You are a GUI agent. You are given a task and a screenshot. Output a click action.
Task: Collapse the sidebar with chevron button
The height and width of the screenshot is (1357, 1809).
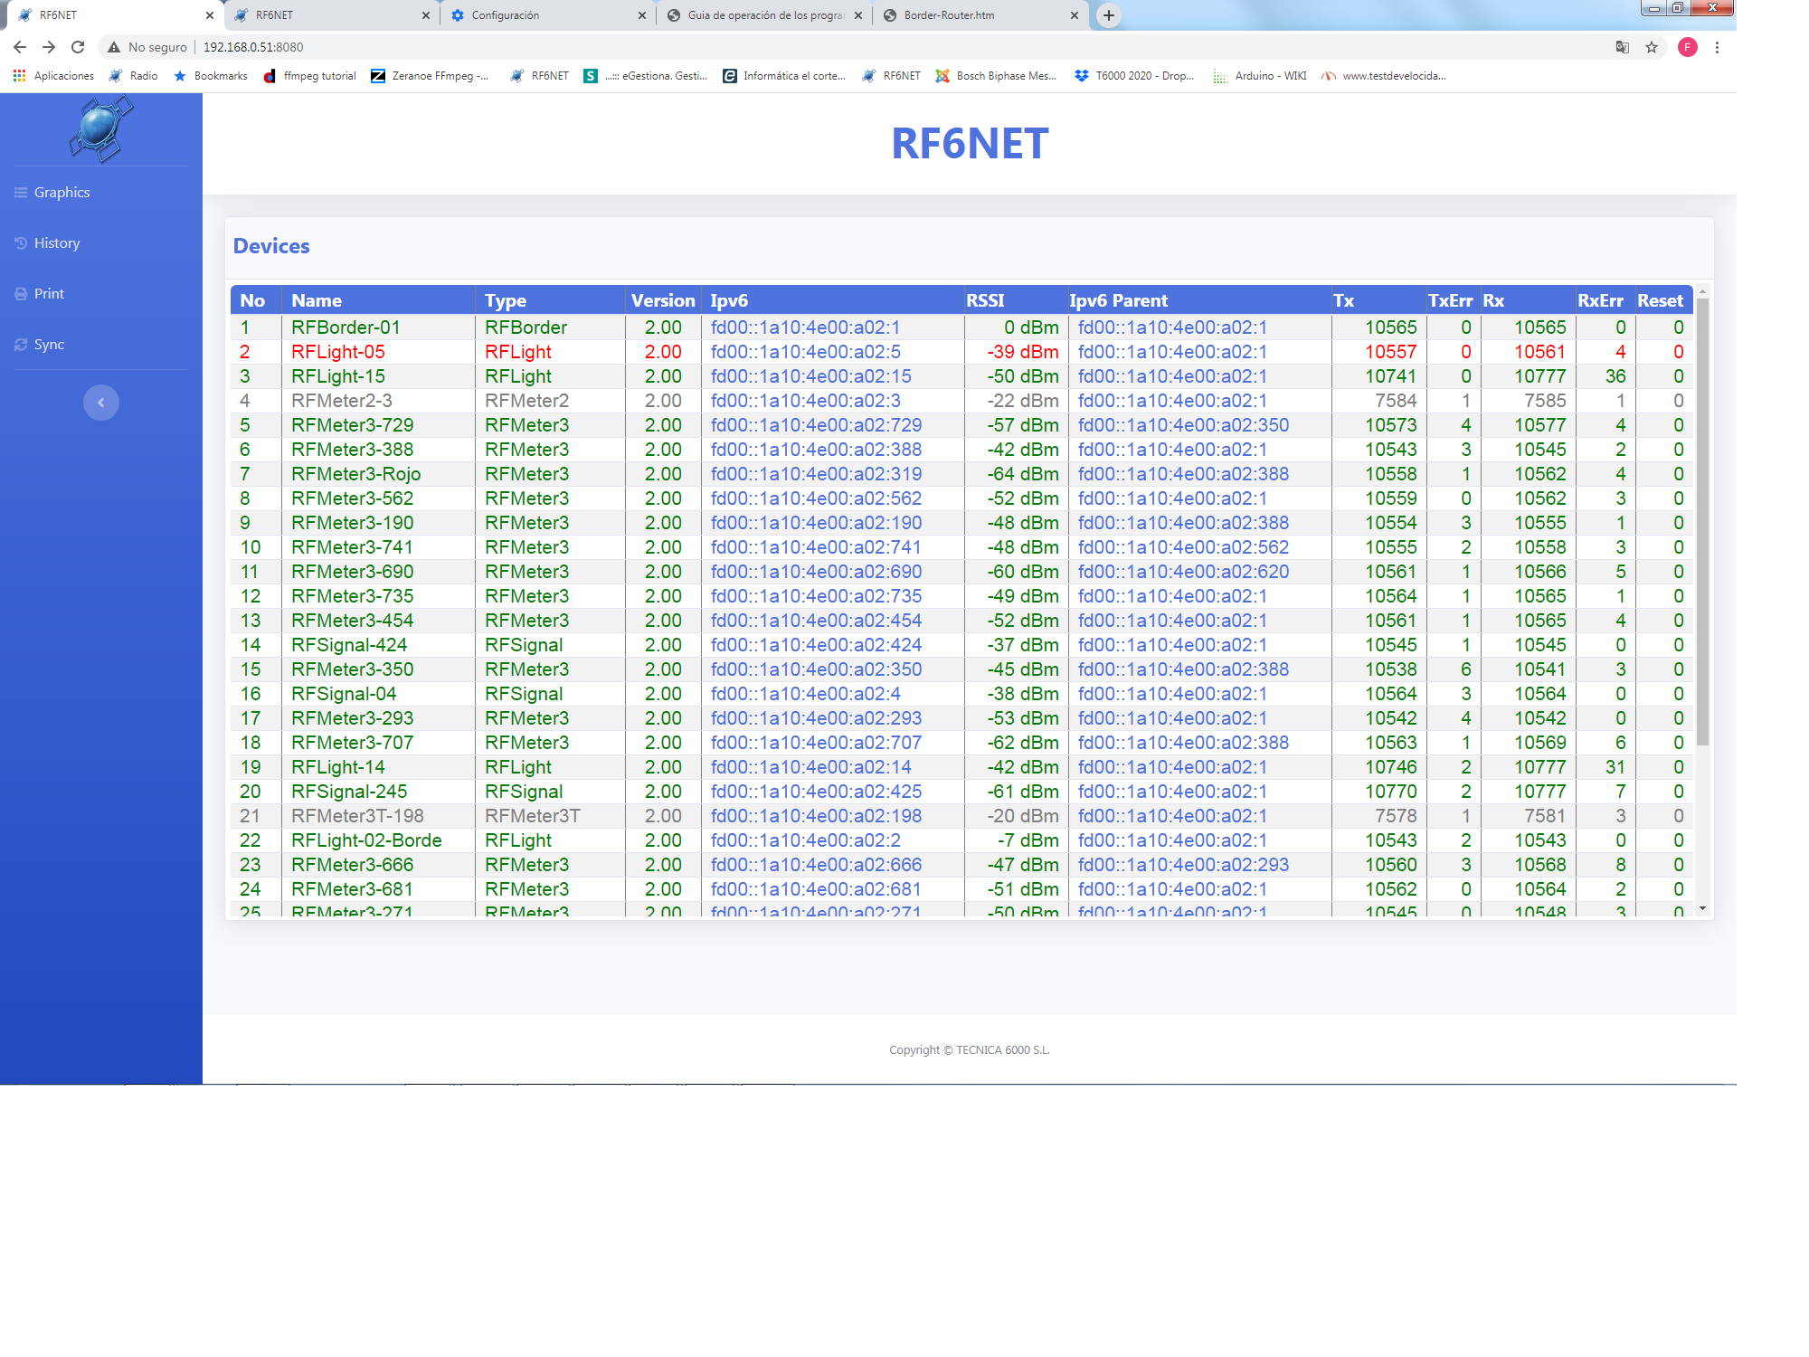click(101, 403)
